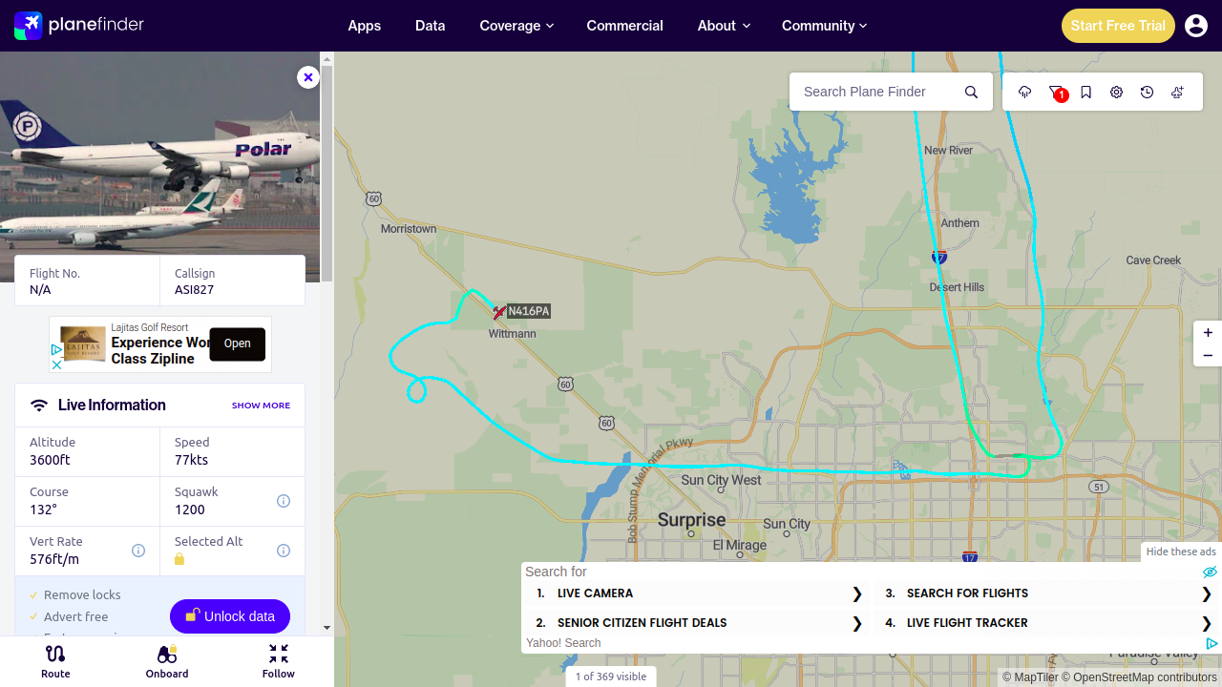Click the Selected Alt padlock icon
This screenshot has width=1222, height=687.
pyautogui.click(x=179, y=559)
